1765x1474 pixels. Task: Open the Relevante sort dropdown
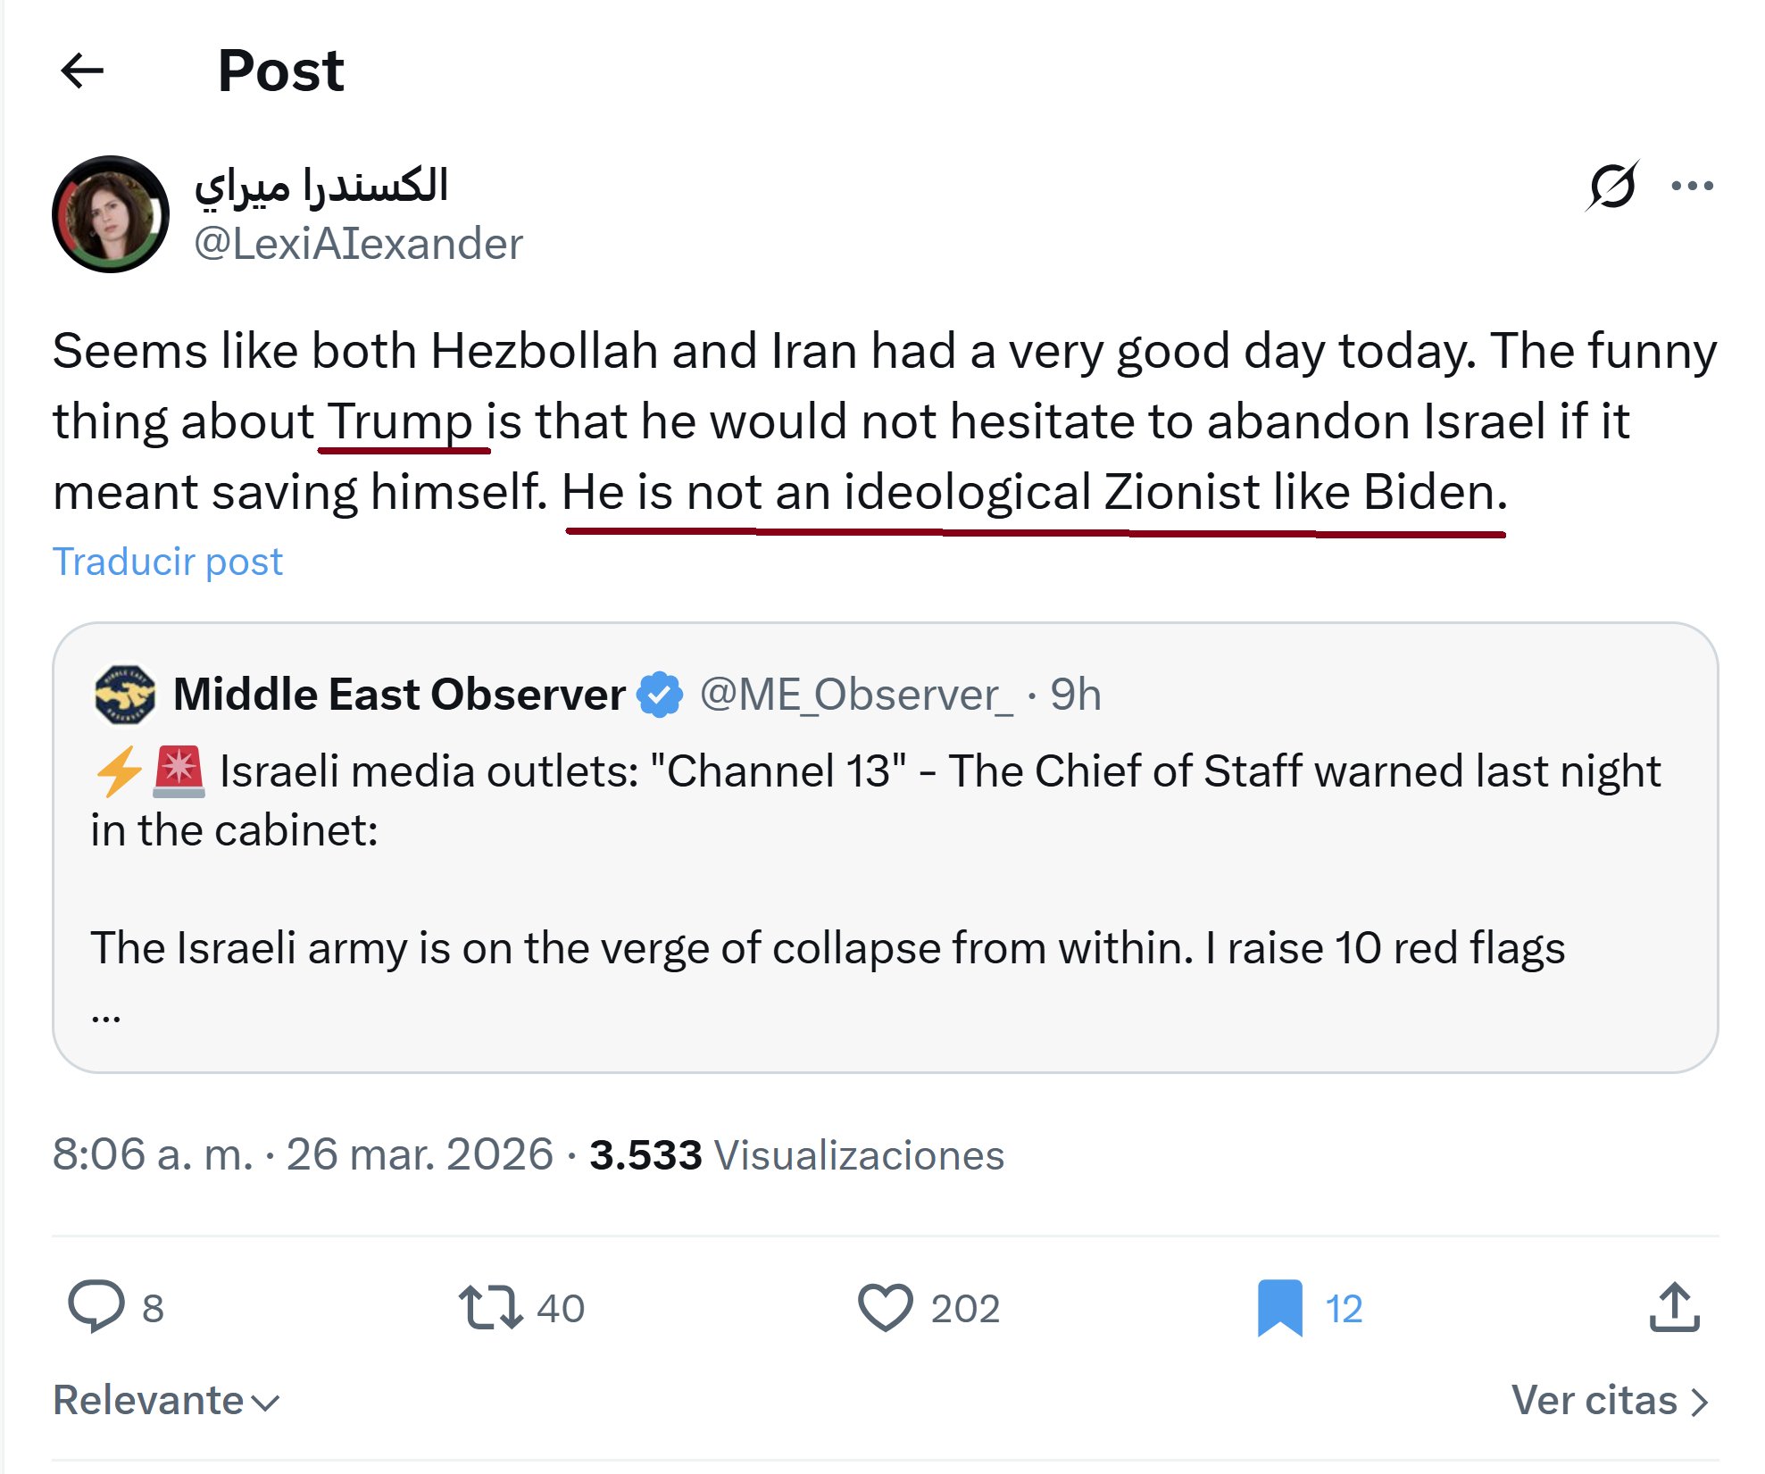tap(167, 1400)
